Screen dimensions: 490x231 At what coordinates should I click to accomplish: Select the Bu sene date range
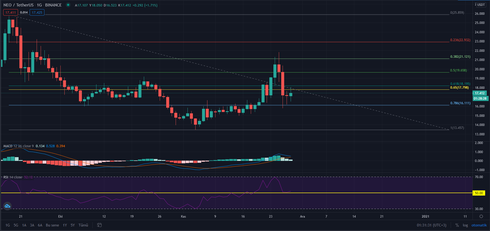click(52, 225)
